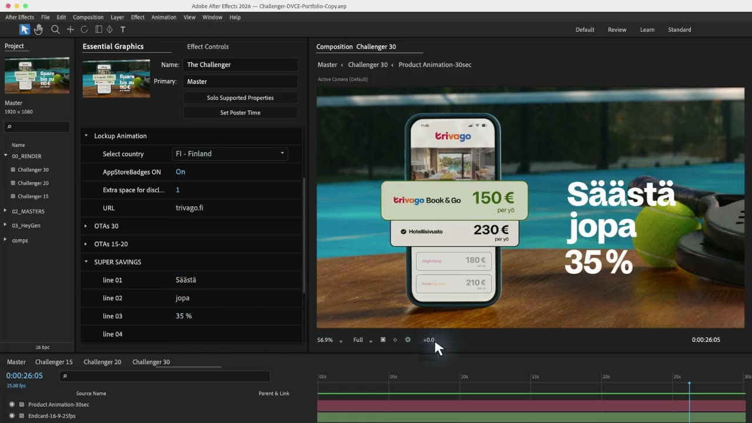Open the Help menu
Screen dimensions: 752x423
pos(235,17)
